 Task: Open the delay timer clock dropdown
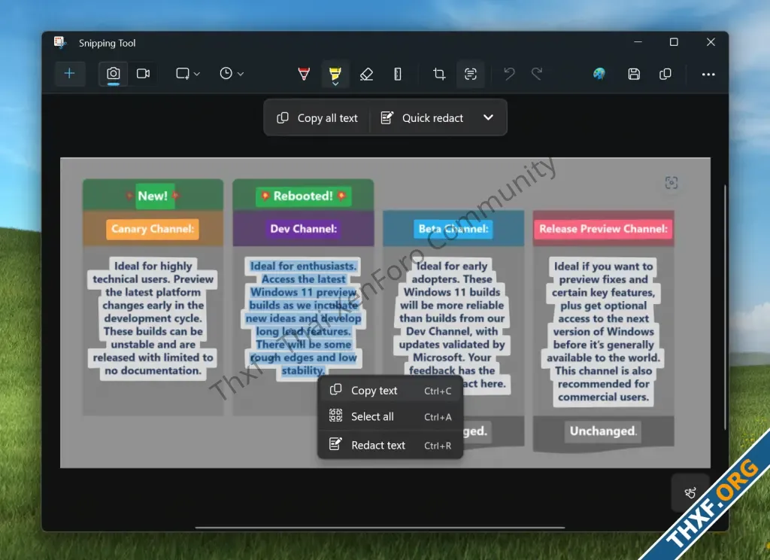click(232, 74)
